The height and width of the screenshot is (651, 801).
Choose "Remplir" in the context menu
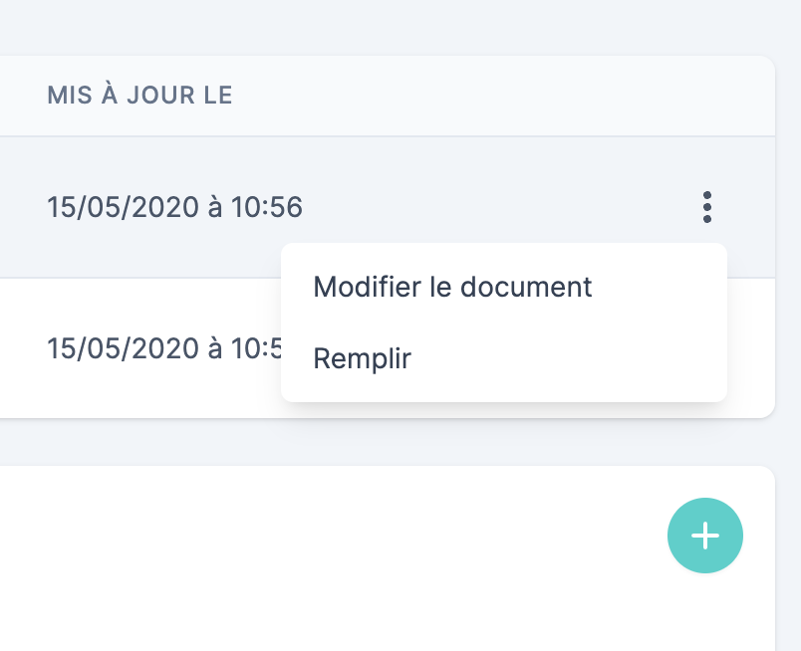coord(362,358)
